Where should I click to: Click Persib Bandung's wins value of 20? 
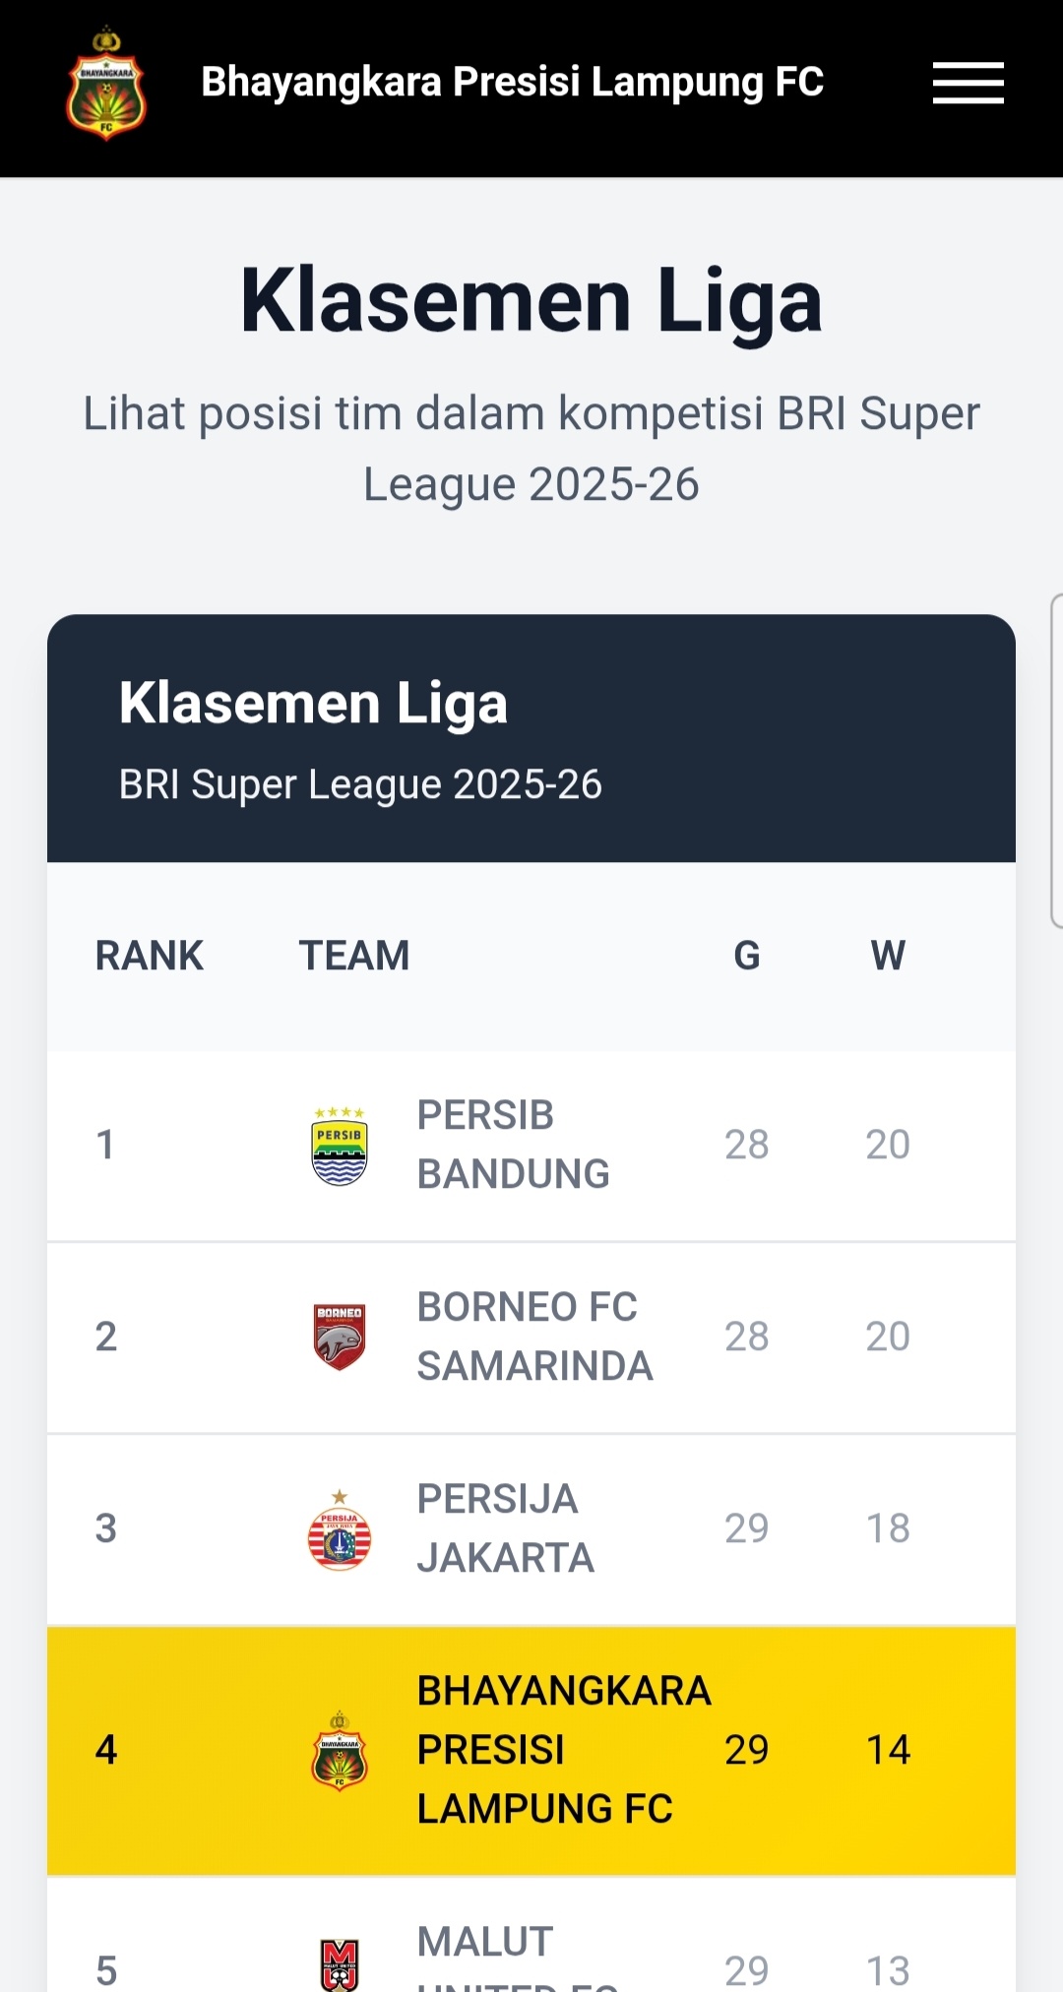click(x=888, y=1145)
